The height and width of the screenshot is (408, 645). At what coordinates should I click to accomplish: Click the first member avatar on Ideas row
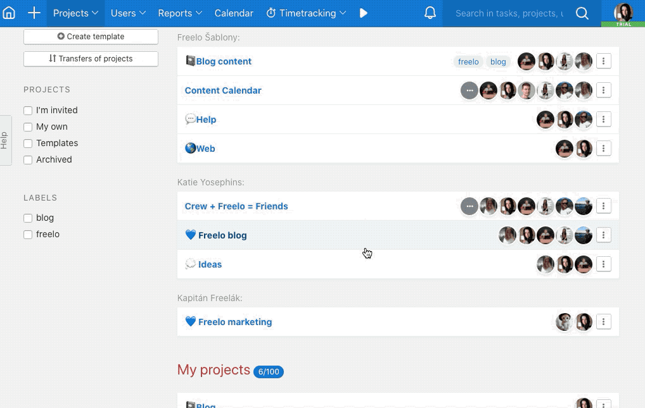coord(546,264)
